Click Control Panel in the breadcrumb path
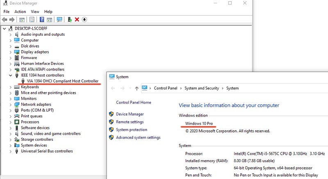The width and height of the screenshot is (328, 179). tap(166, 88)
